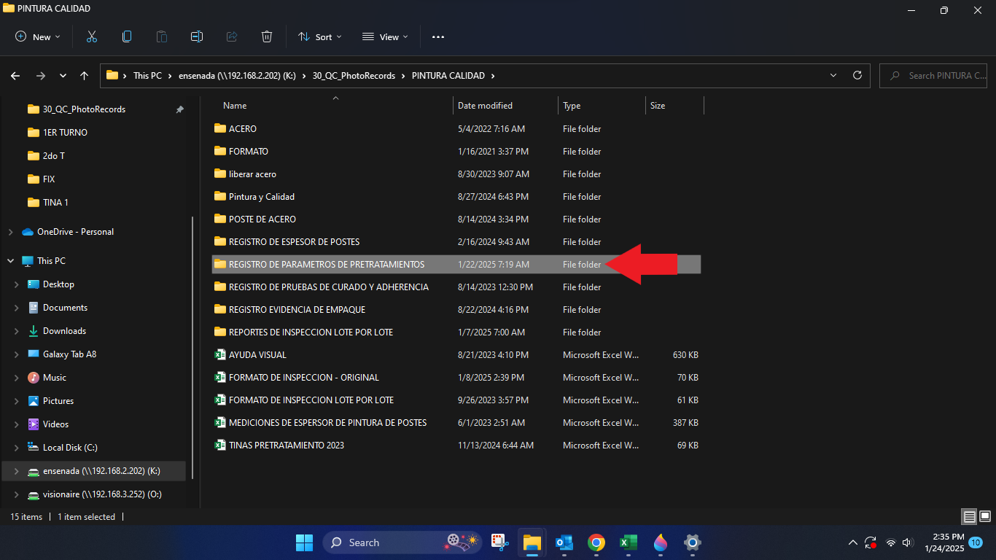
Task: Select REPORTES DE INSPECCION LOTE POR LOTE
Action: point(311,332)
